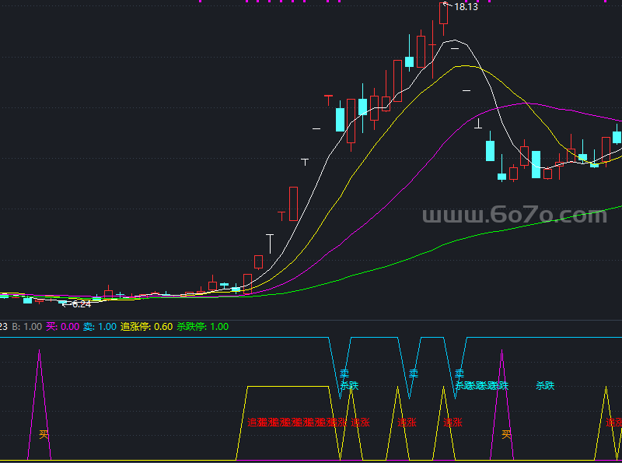Click the isolated rightmost 杀跌 marker
622x463 pixels.
tap(545, 385)
